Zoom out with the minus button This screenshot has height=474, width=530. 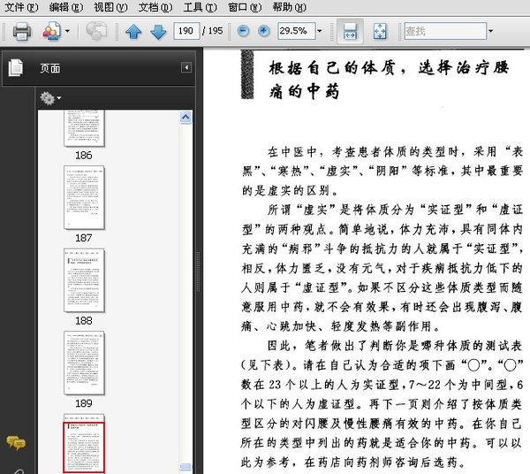pyautogui.click(x=243, y=31)
